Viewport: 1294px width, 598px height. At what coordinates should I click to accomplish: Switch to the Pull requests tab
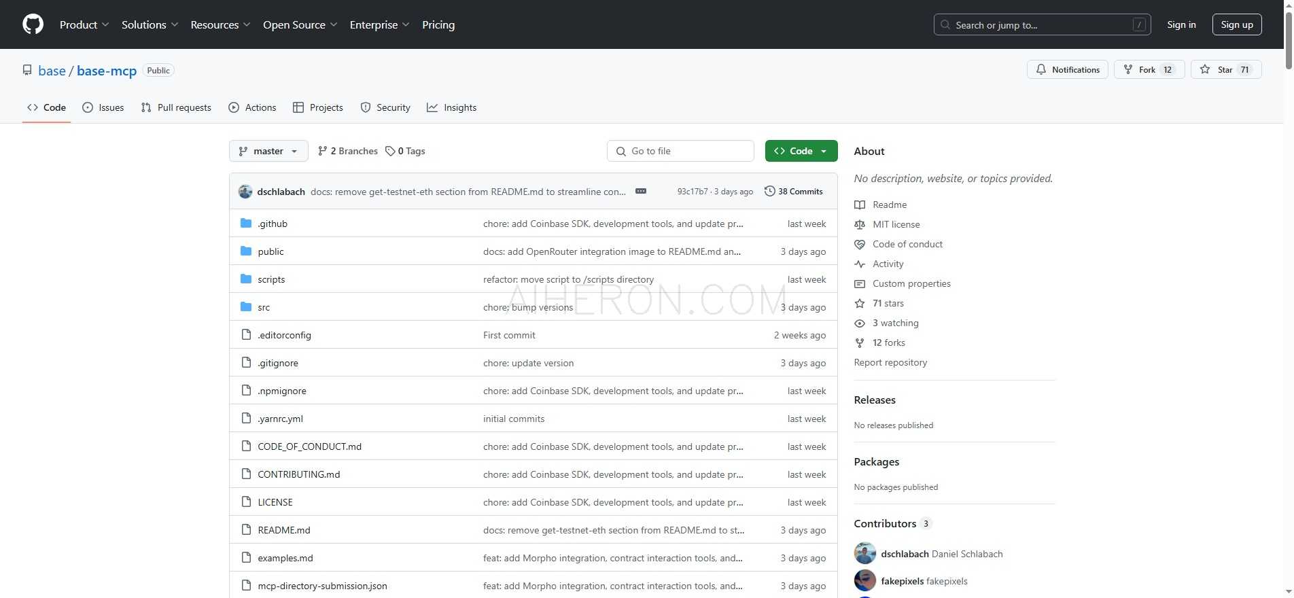[176, 107]
